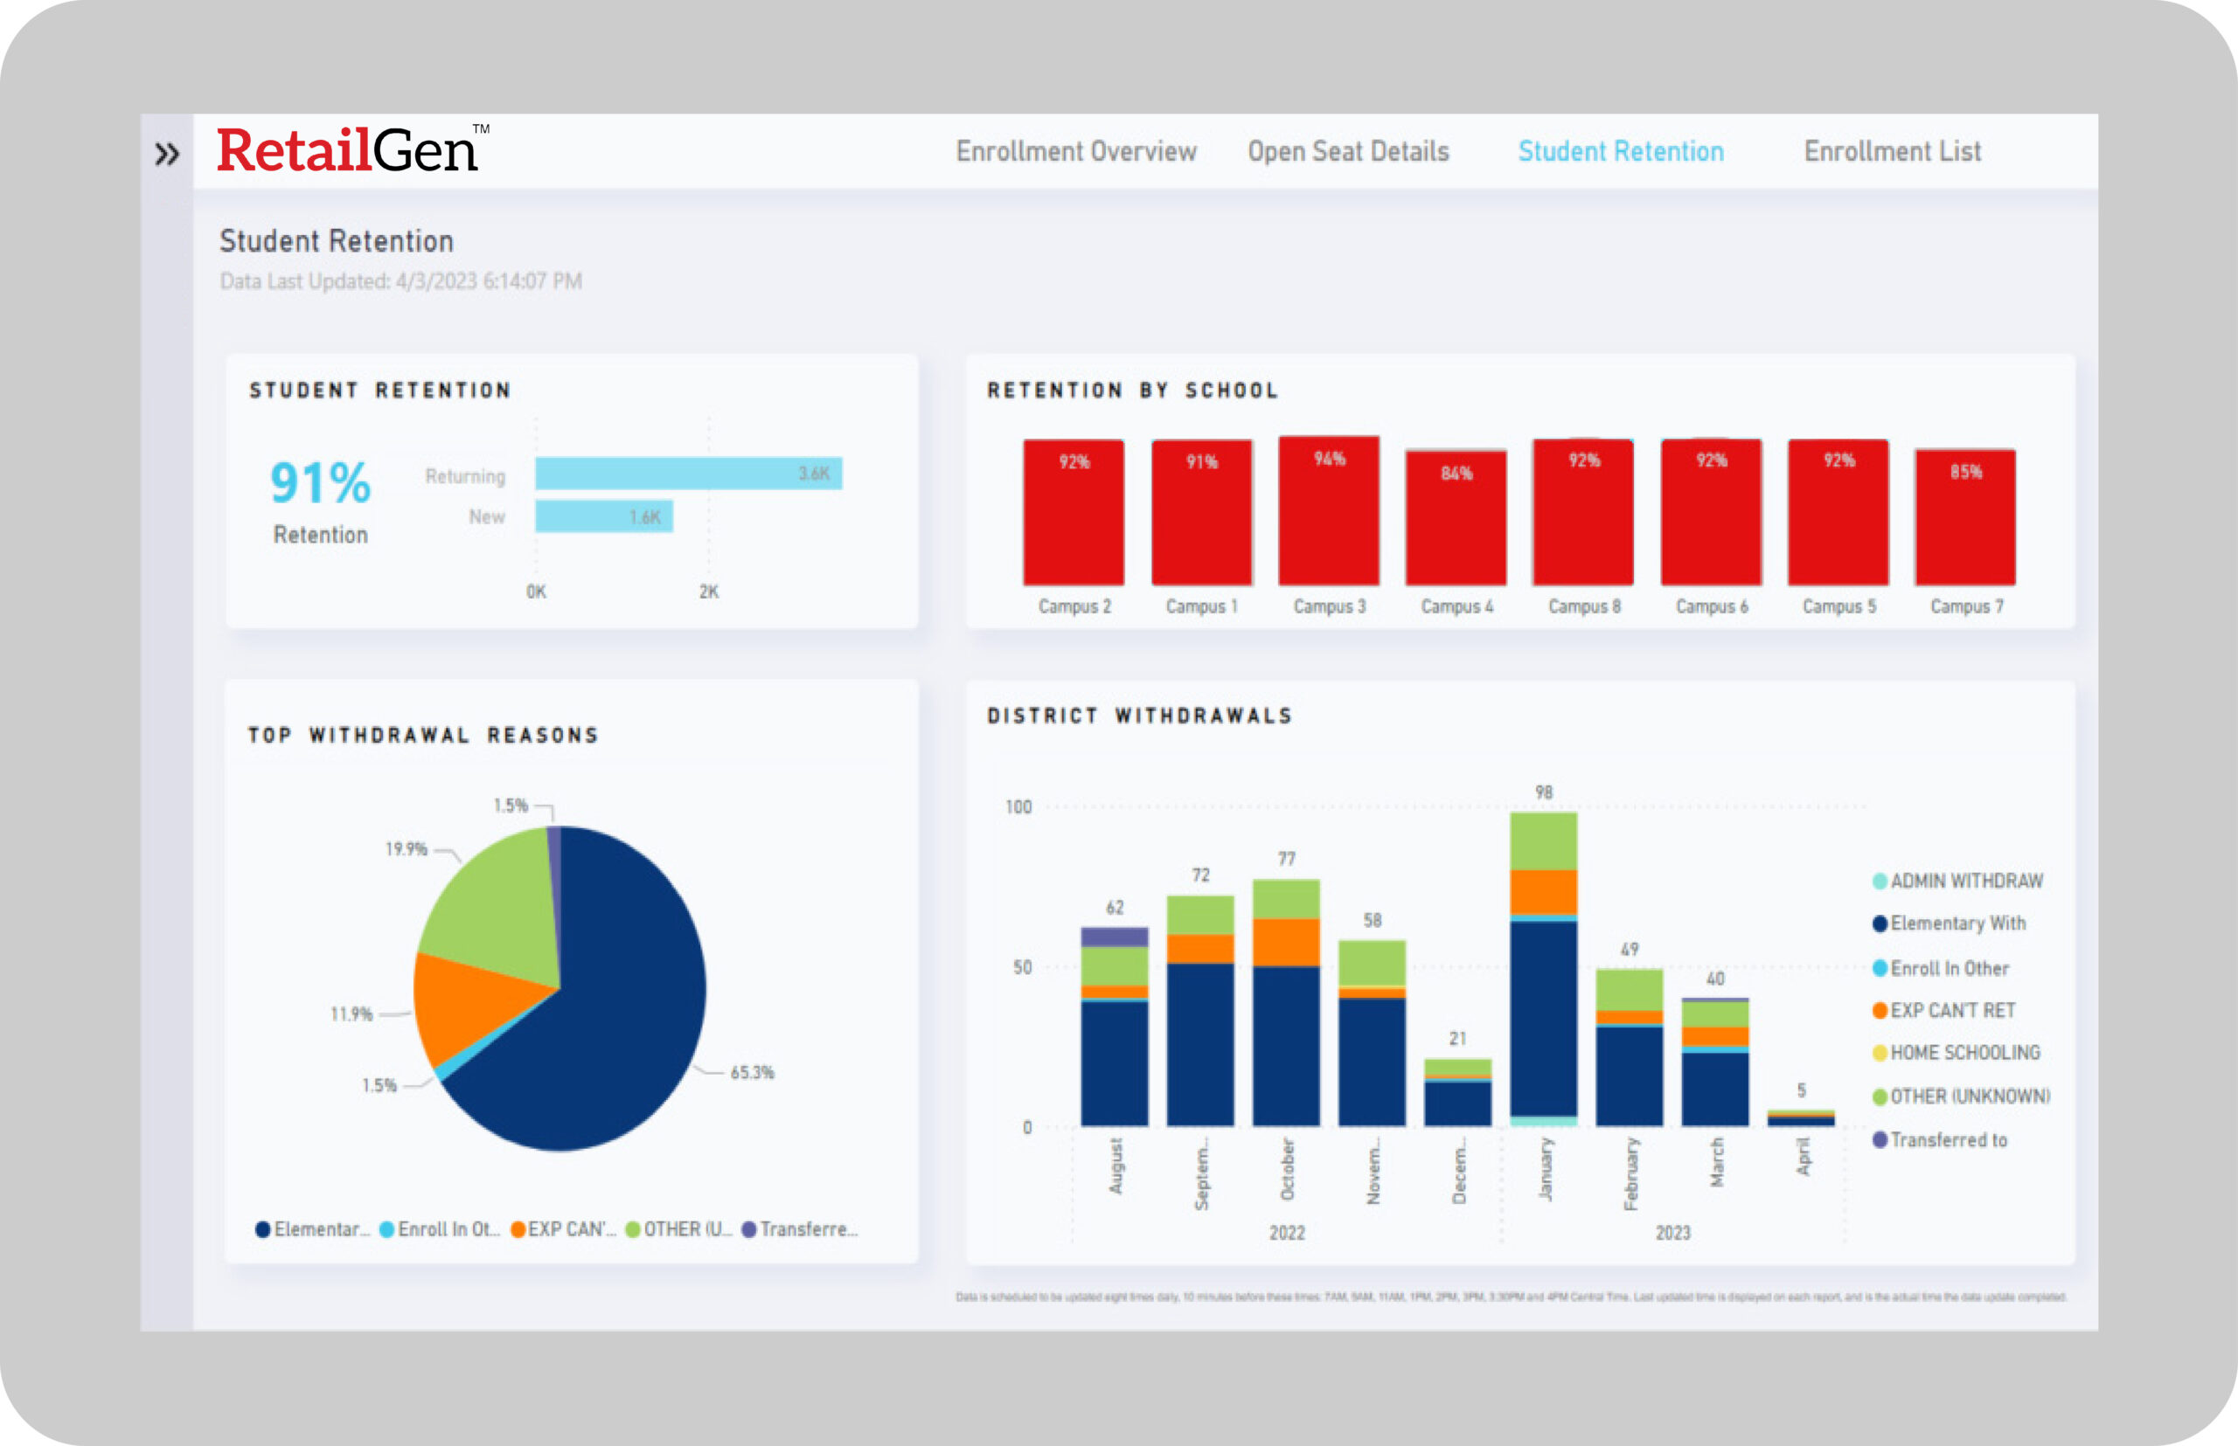Toggle HOME SCHOOLING legend item
The image size is (2238, 1446).
point(1963,1053)
